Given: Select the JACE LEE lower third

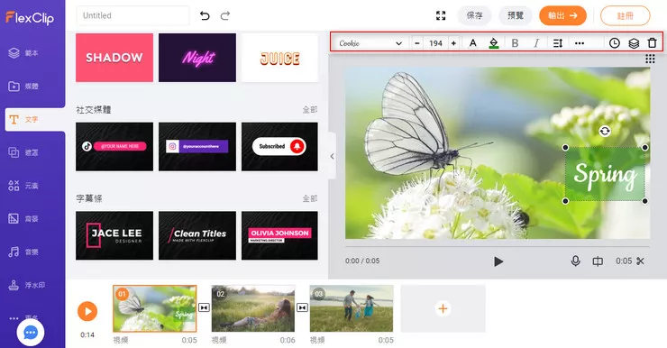Looking at the screenshot, I should click(114, 235).
